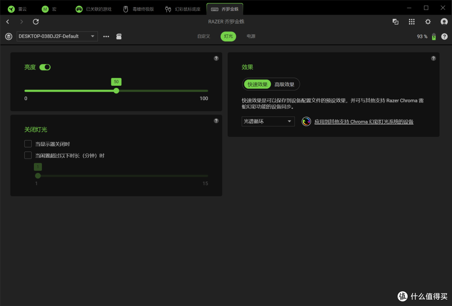
Task: Open help icon in 效果 panel
Action: point(433,58)
